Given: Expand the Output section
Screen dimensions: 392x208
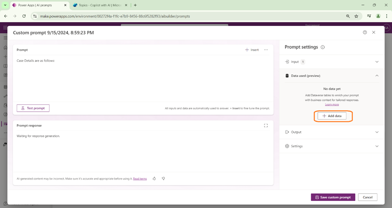Looking at the screenshot, I should 377,132.
